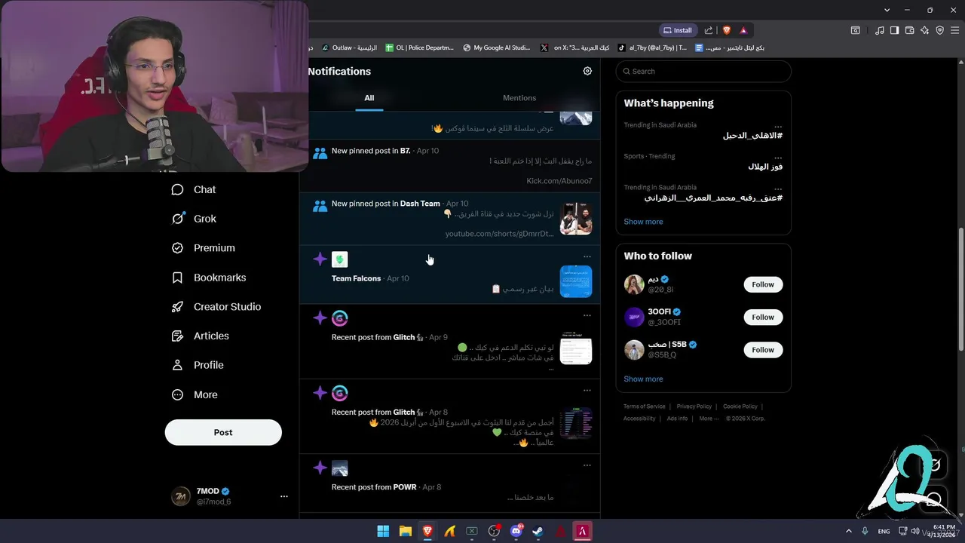Click the Windows Start button
Screen dimensions: 965x543
pos(383,531)
